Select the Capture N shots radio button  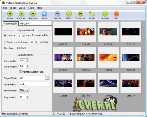pos(5,35)
